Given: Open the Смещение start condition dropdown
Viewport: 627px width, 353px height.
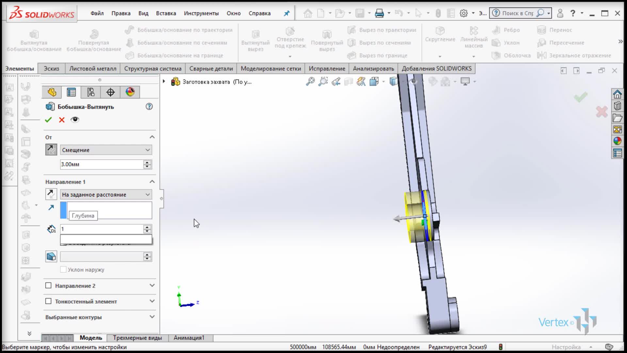Looking at the screenshot, I should (106, 150).
